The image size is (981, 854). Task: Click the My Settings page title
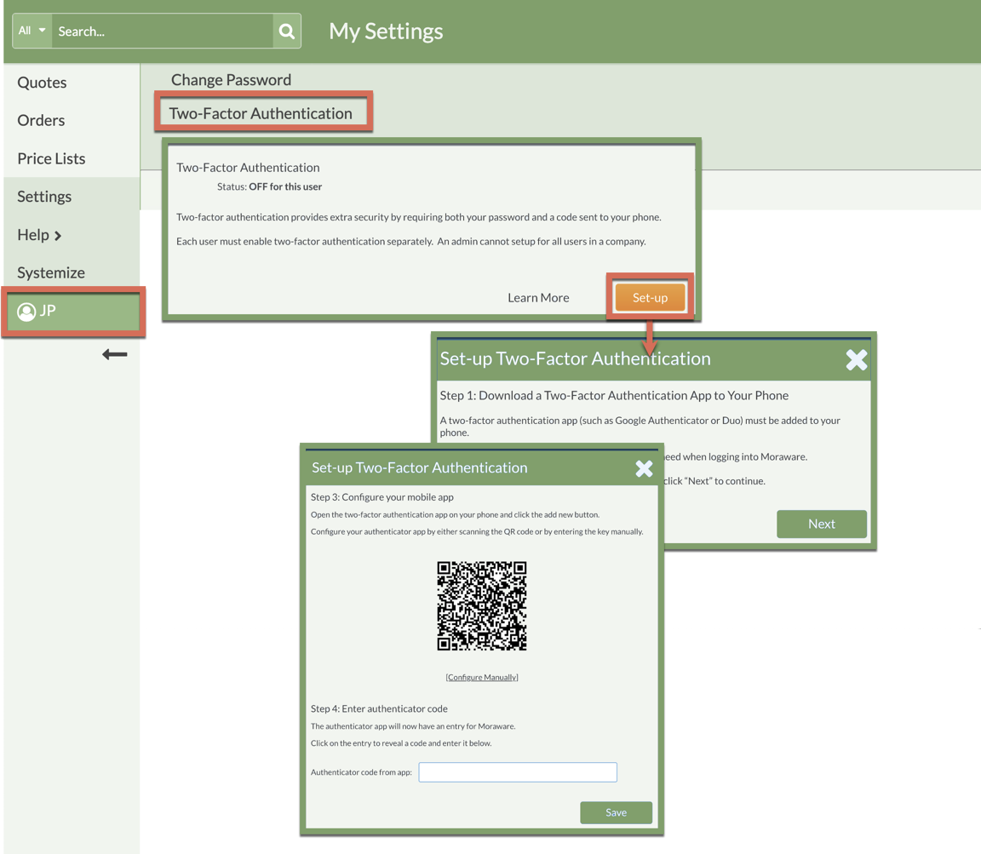coord(386,32)
